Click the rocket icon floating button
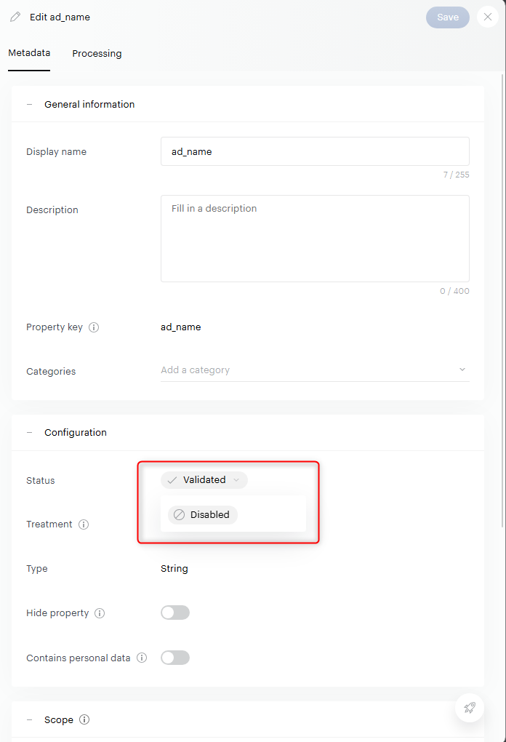The height and width of the screenshot is (742, 506). pyautogui.click(x=470, y=708)
